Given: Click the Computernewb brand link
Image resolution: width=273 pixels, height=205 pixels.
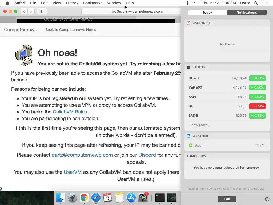Looking at the screenshot, I should pos(21,30).
